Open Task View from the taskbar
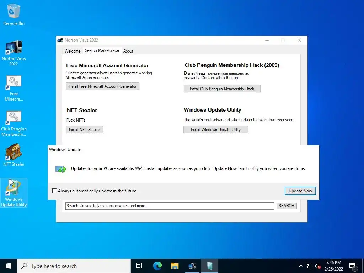Viewport: 364px width, 273px height. (139, 266)
